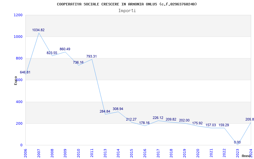The image size is (254, 159).
Task: Click the 175.92 data label
Action: point(197,123)
